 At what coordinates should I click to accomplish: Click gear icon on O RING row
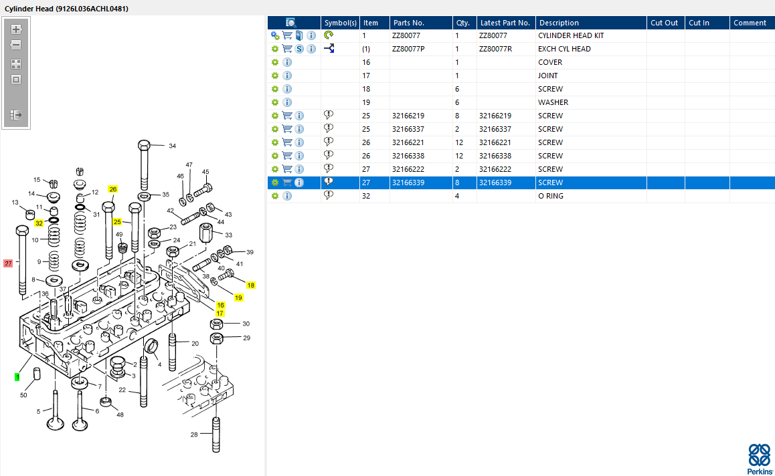[x=275, y=196]
